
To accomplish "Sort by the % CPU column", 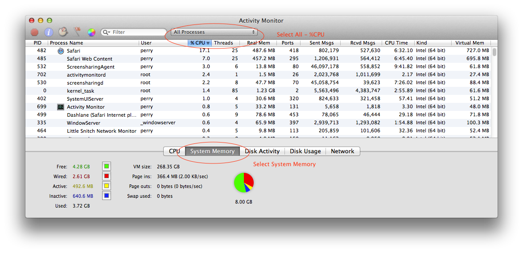I will (200, 43).
